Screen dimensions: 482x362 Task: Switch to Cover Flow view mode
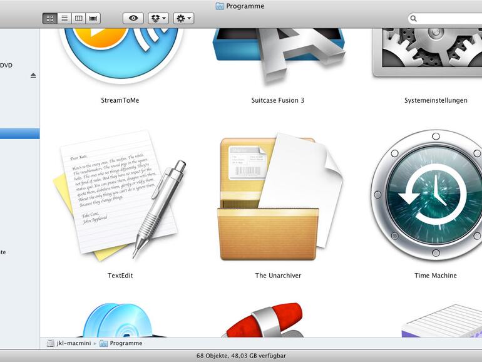93,18
